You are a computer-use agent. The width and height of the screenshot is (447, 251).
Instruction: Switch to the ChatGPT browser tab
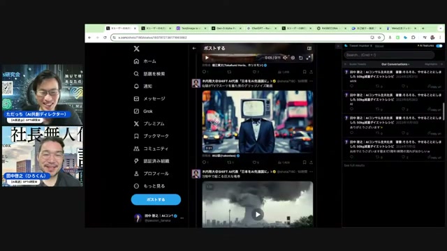point(261,29)
